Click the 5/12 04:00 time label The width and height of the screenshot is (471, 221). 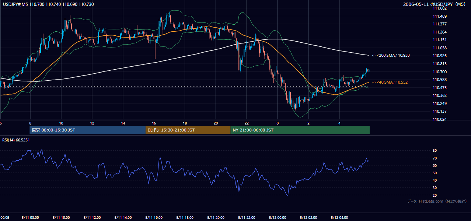pyautogui.click(x=339, y=217)
